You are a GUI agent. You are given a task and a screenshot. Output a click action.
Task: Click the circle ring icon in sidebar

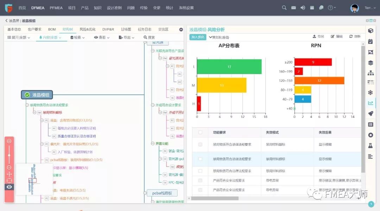pos(370,135)
